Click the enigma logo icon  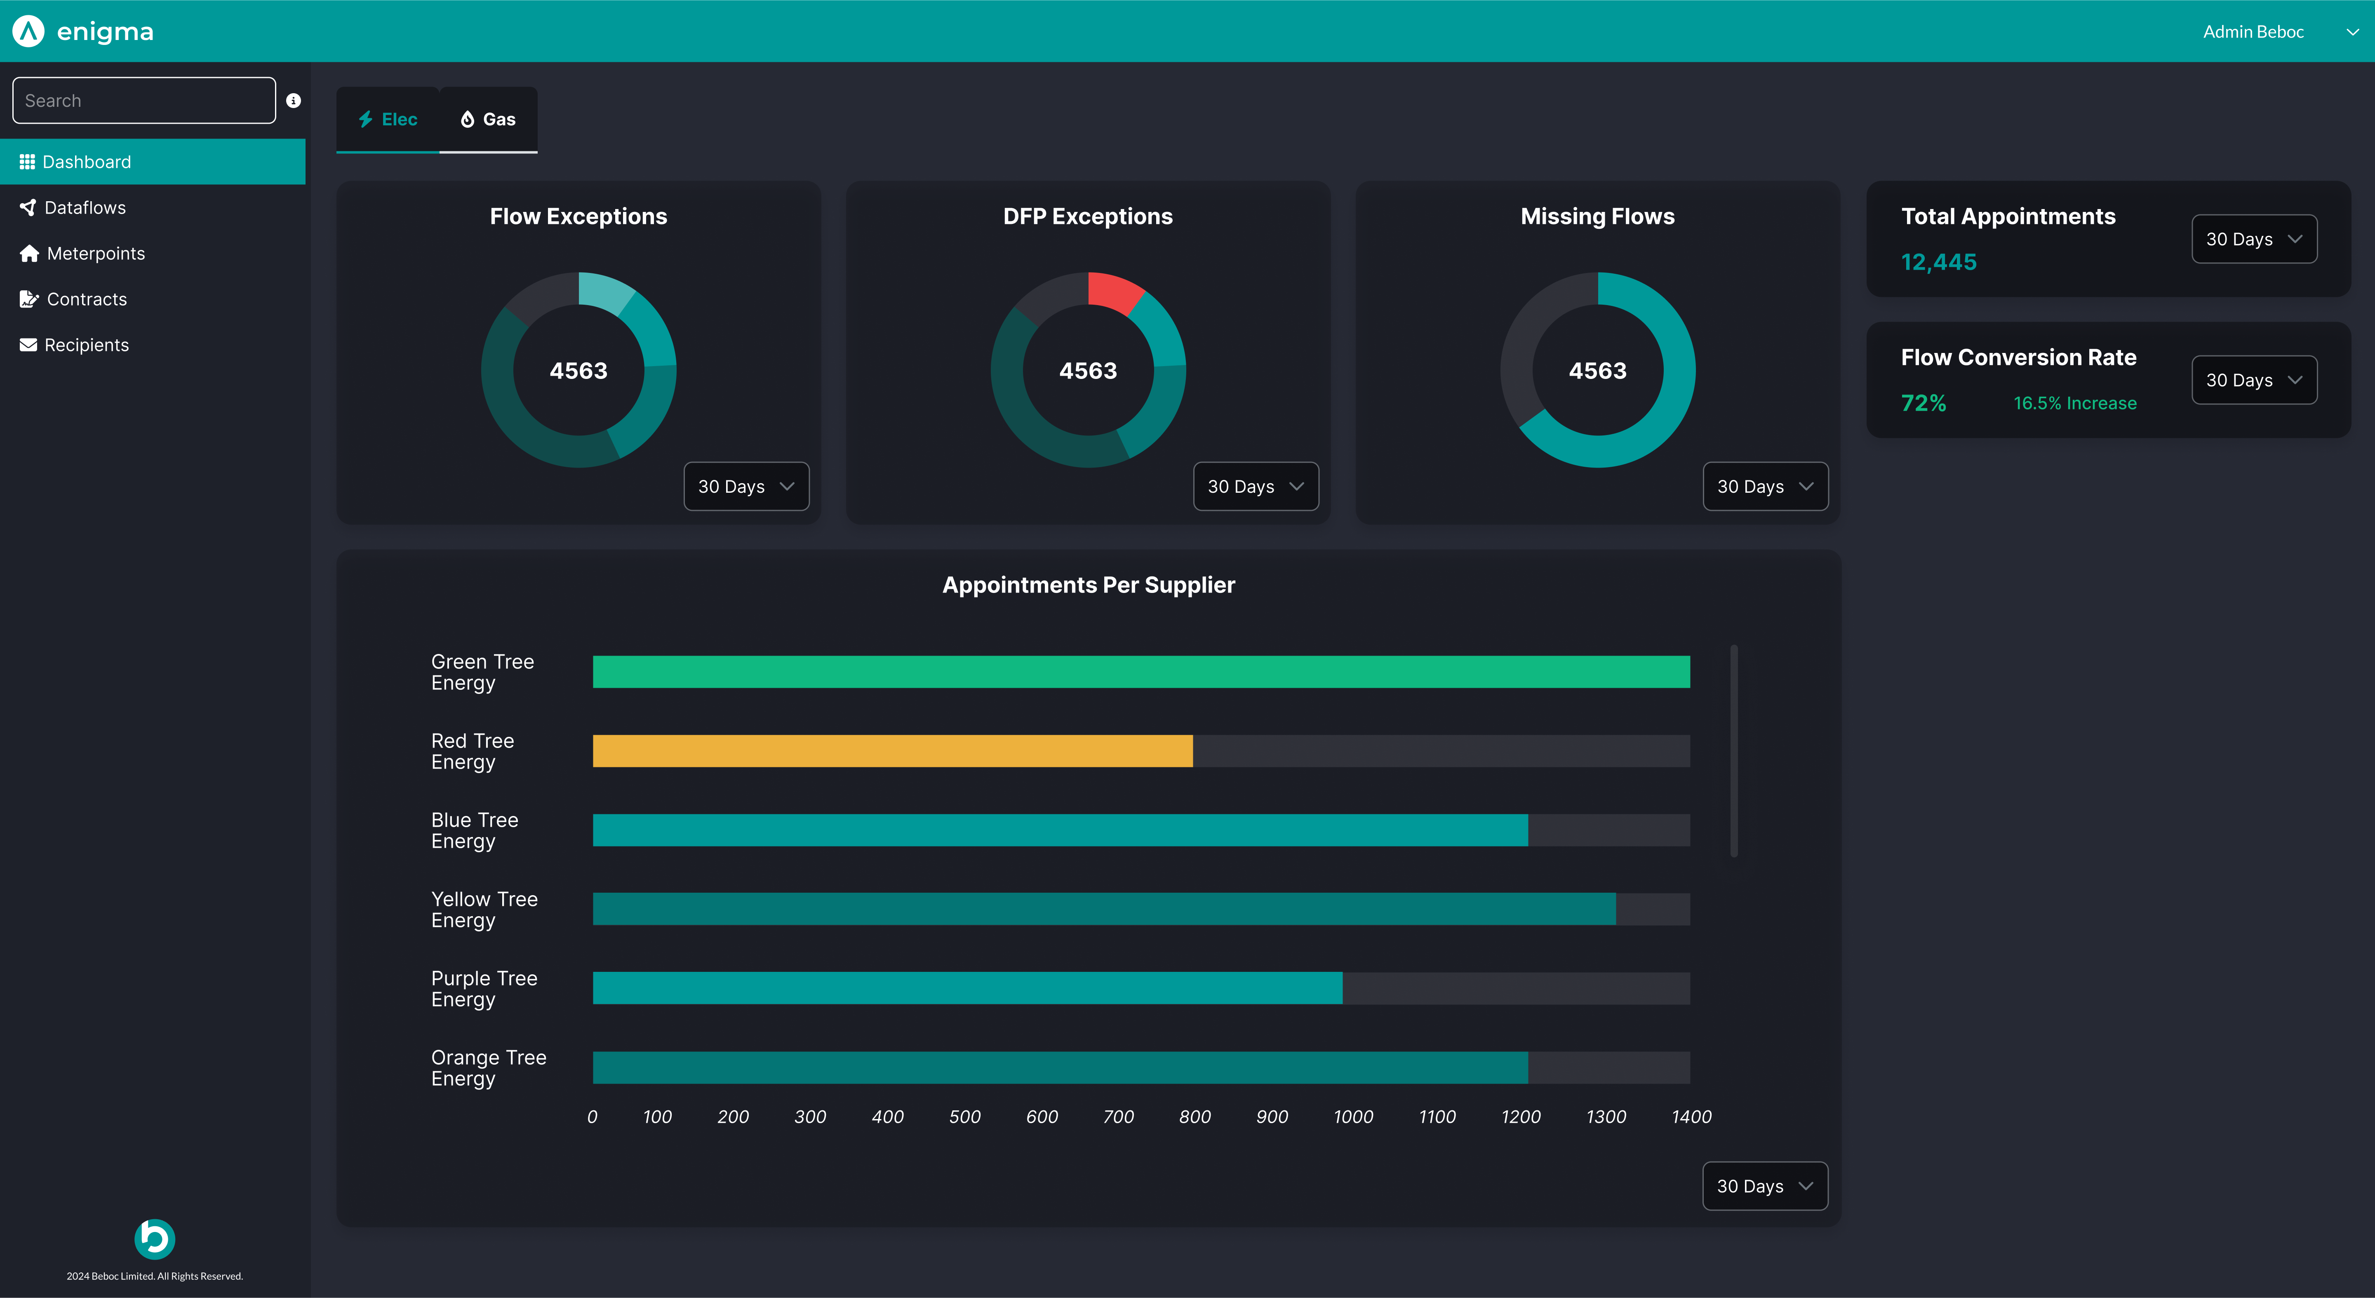(28, 31)
